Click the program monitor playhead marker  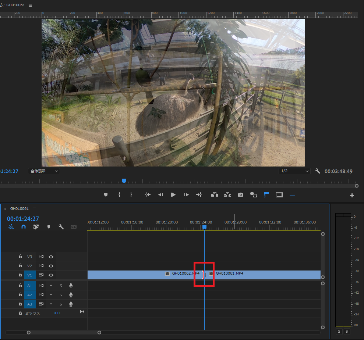124,181
